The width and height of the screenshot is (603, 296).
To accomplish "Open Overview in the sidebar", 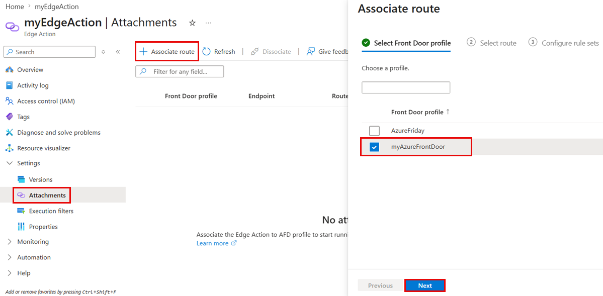I will click(30, 69).
